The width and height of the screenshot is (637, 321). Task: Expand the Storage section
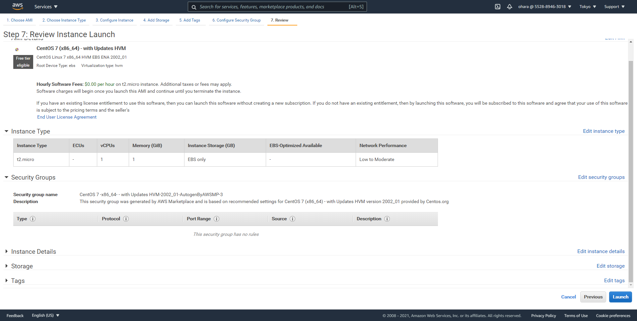coord(6,266)
